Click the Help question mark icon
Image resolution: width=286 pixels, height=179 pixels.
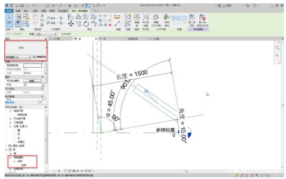click(x=254, y=6)
